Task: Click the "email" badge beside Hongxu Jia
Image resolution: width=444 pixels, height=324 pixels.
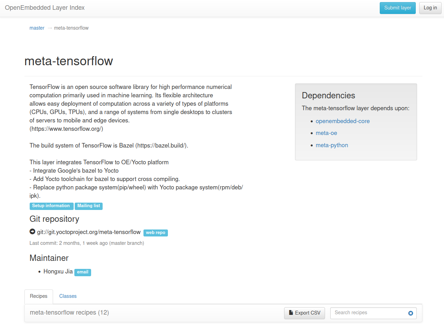Action: click(x=82, y=272)
